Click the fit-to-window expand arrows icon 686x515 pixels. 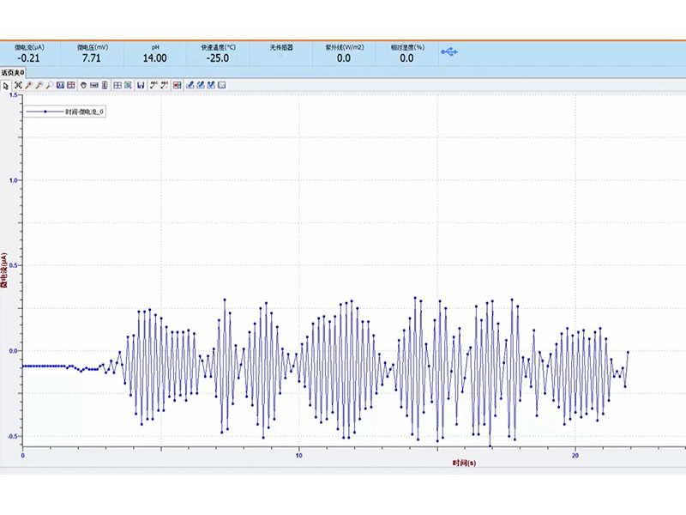[18, 85]
